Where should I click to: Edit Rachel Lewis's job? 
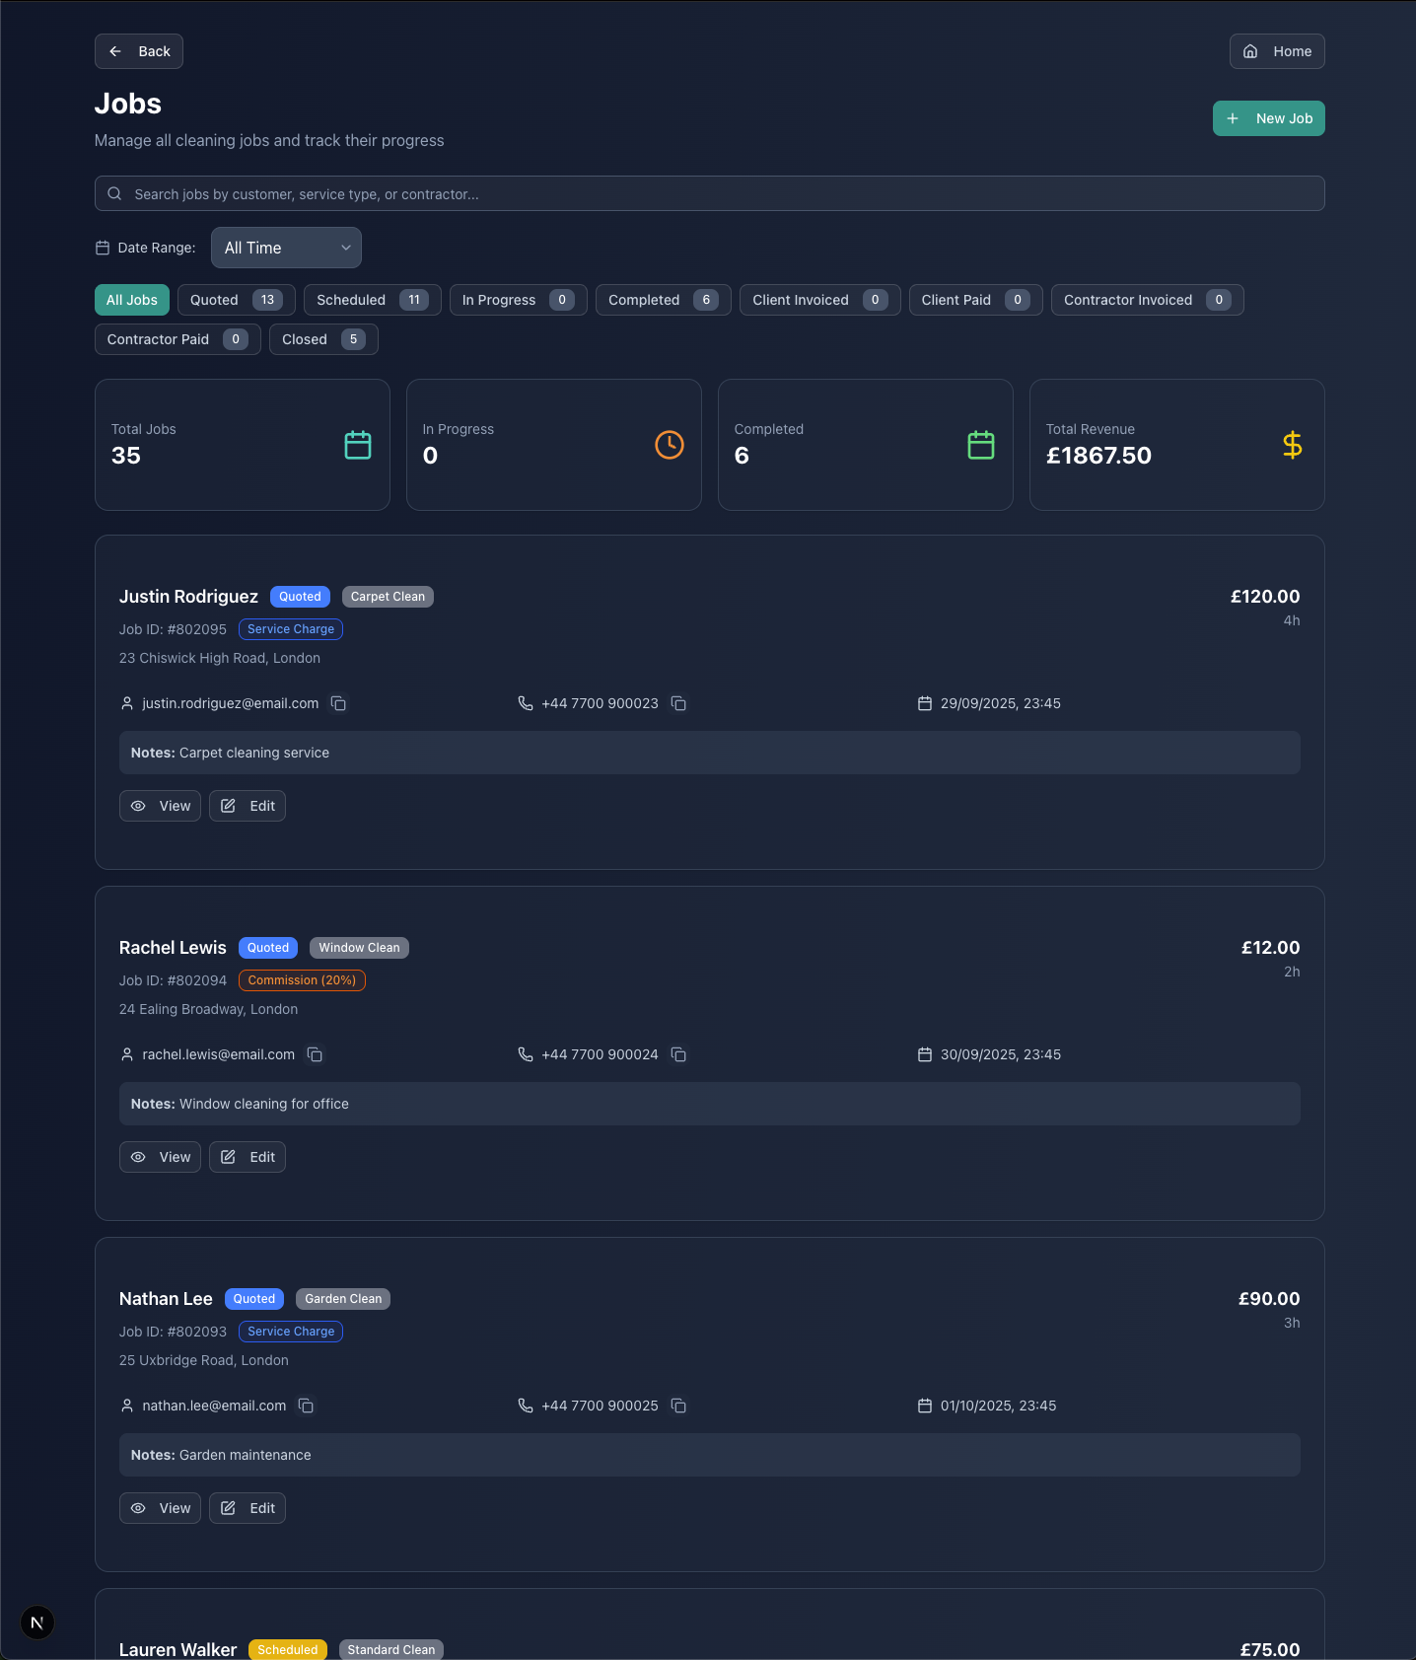(248, 1157)
